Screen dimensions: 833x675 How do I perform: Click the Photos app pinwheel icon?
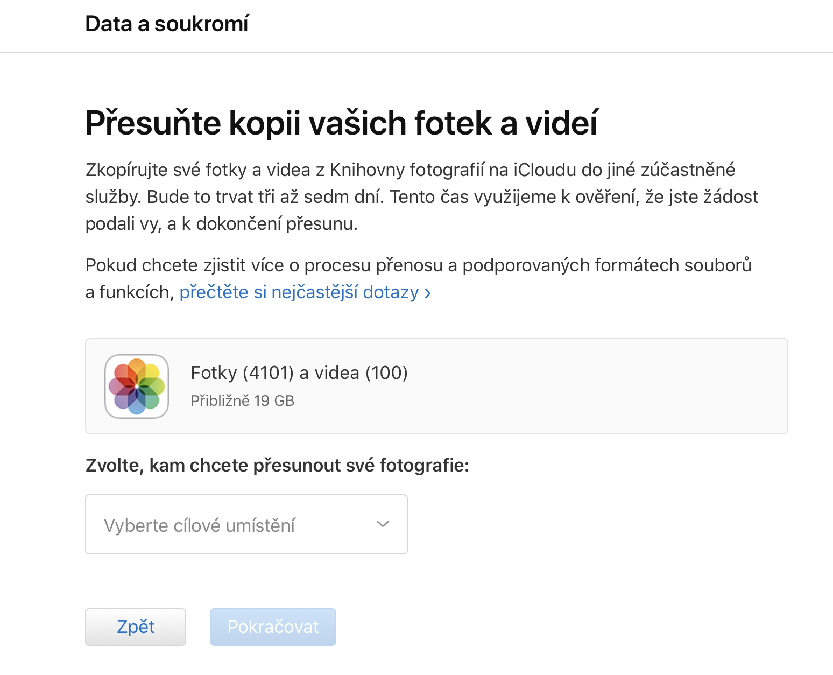(137, 386)
